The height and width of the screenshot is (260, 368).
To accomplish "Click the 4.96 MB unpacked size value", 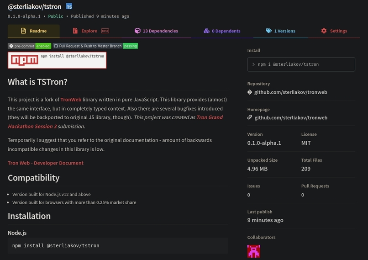I will (258, 169).
